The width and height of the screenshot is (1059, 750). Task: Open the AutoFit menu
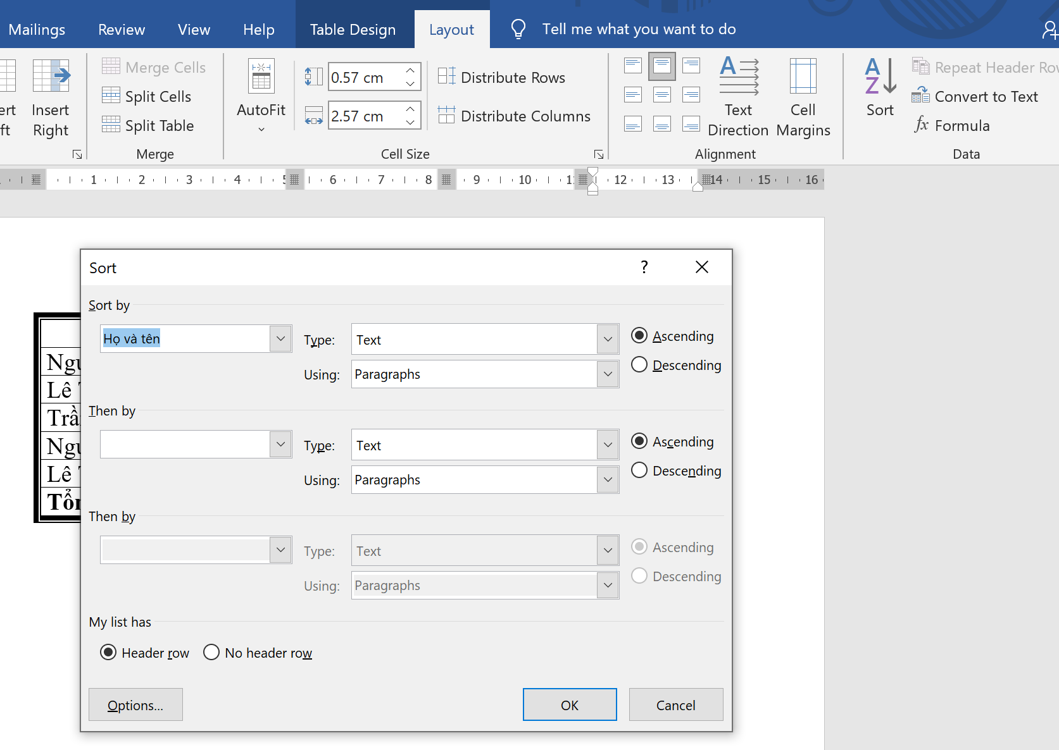point(261,97)
